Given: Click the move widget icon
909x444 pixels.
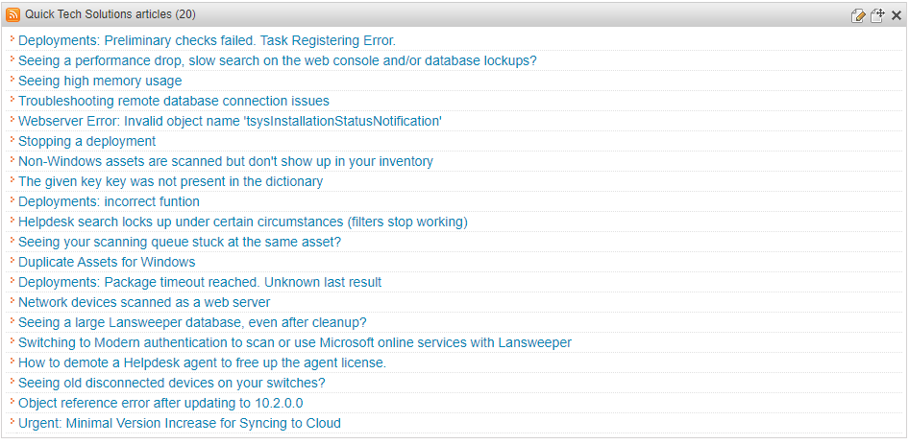Looking at the screenshot, I should (877, 15).
